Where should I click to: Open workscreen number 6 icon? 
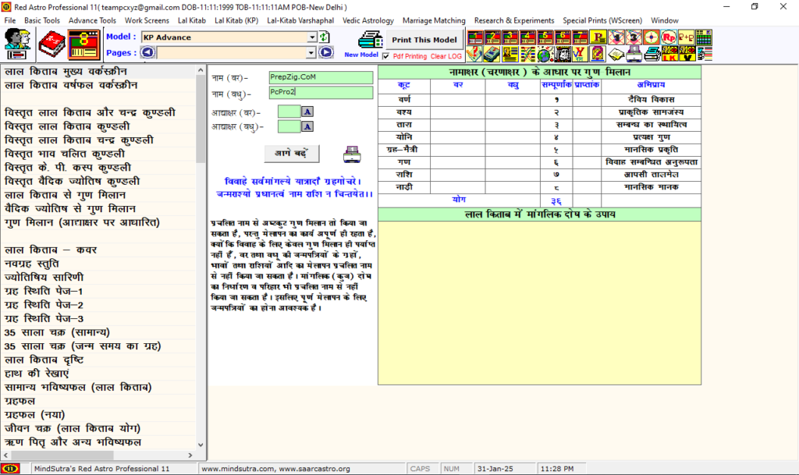[563, 37]
